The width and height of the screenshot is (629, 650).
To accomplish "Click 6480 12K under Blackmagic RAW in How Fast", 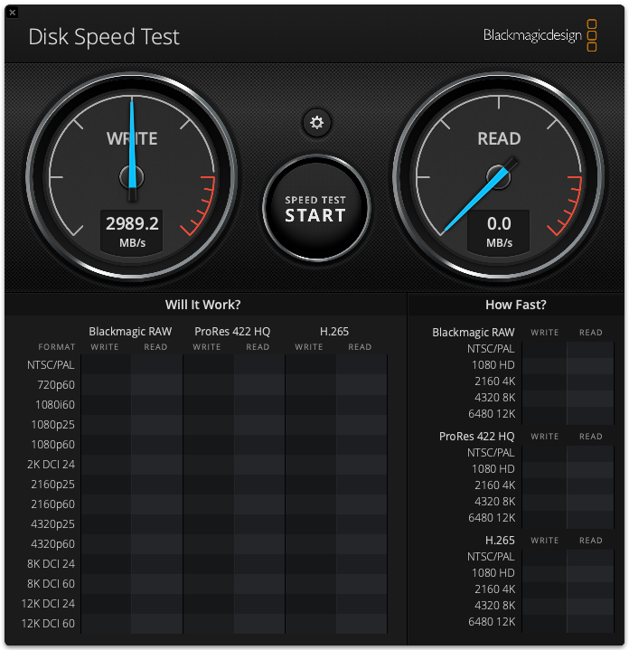I will (x=492, y=414).
